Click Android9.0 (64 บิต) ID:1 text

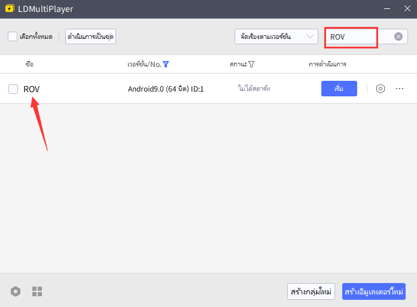point(166,89)
